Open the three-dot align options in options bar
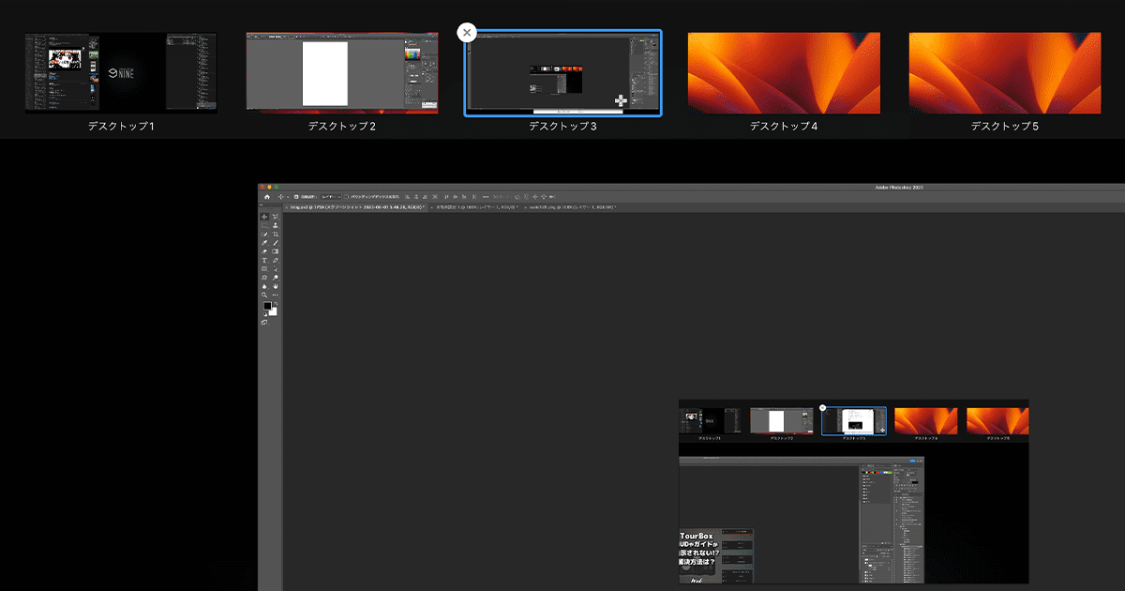 pyautogui.click(x=485, y=197)
